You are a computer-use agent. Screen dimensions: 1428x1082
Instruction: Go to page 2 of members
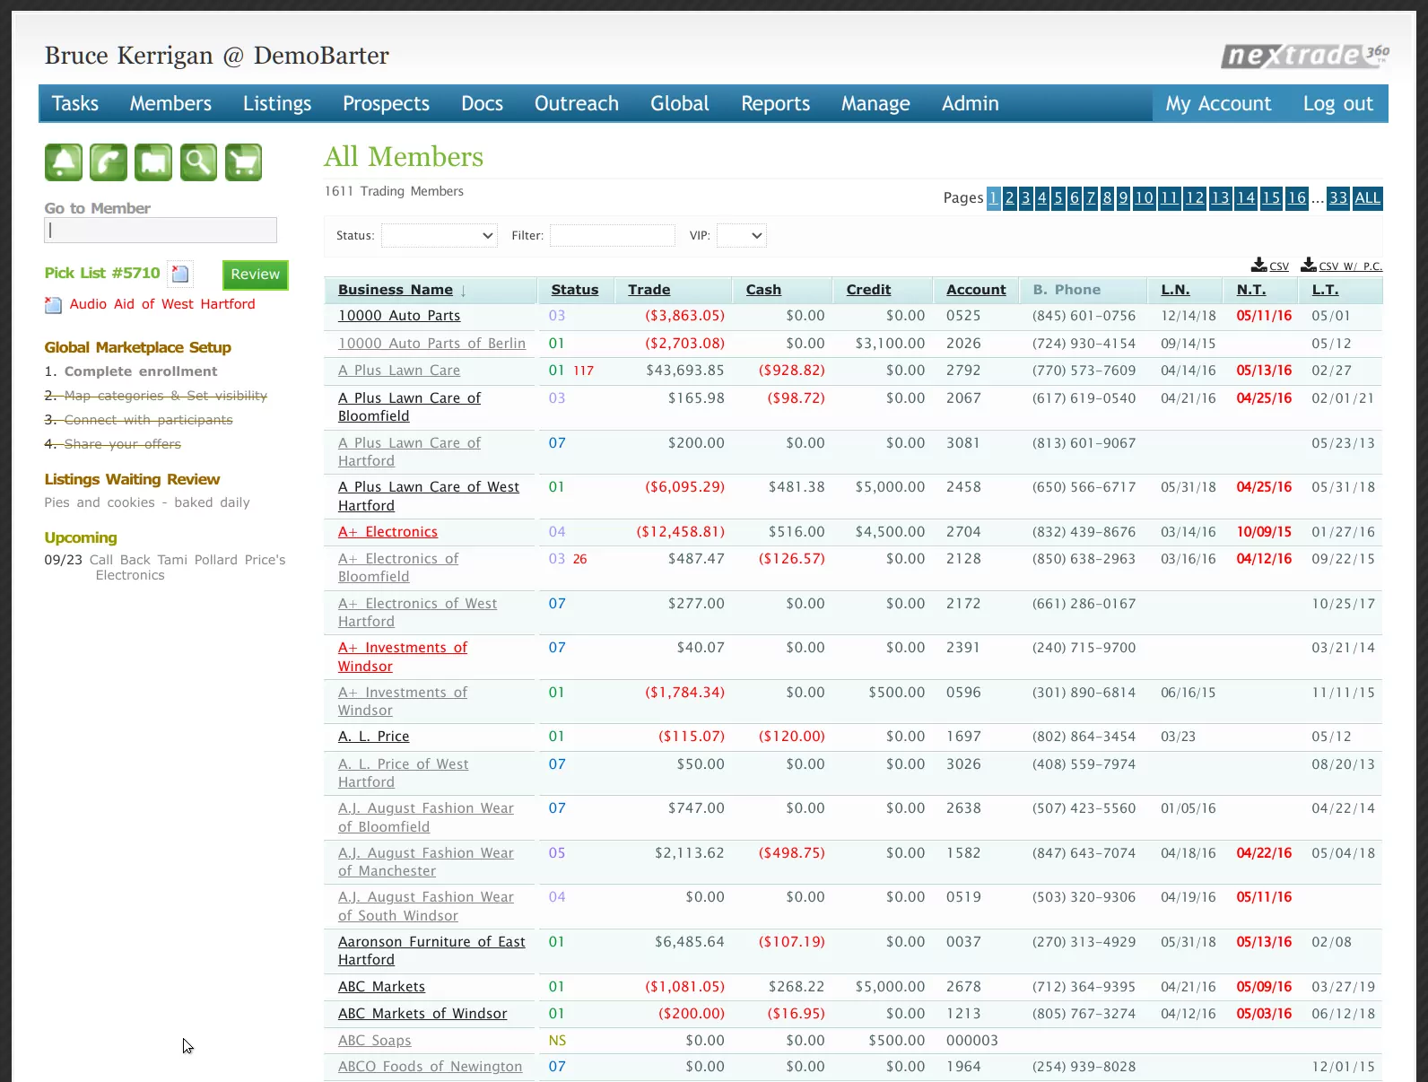point(1010,198)
